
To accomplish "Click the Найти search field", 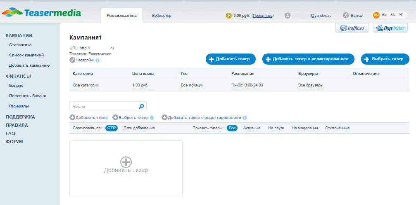I will coord(103,106).
